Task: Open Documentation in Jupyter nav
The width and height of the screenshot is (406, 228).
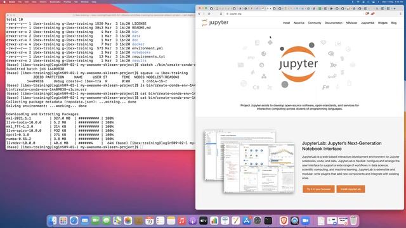Action: (x=334, y=23)
